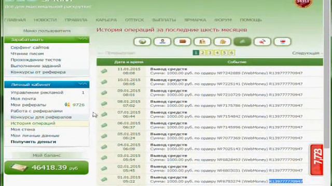Click the money icon in the 06.01.2015 row
The image size is (332, 186).
point(104,125)
